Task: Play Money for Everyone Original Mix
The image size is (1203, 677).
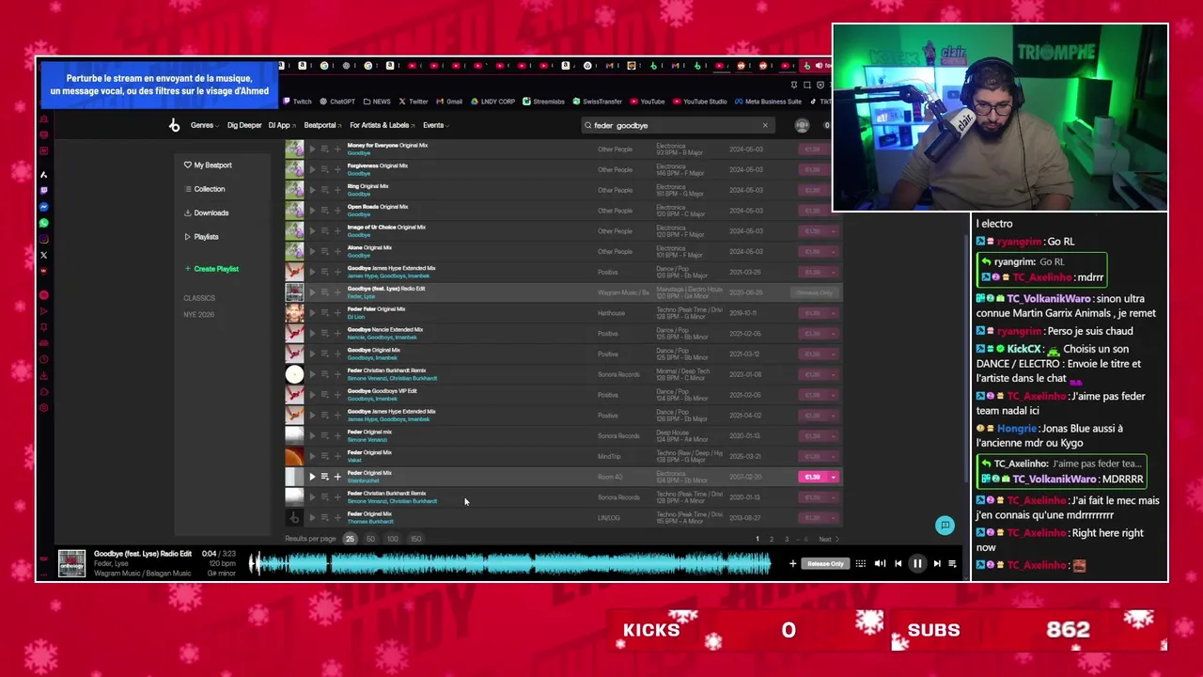Action: click(313, 149)
